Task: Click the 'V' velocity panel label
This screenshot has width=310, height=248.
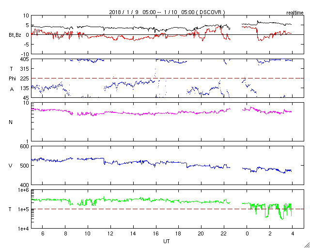Action: pyautogui.click(x=11, y=166)
